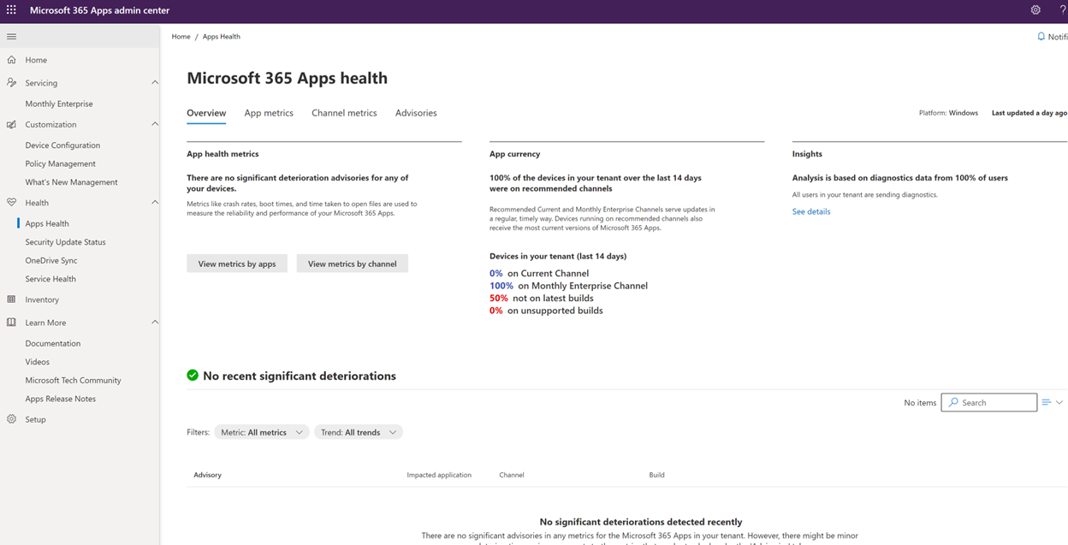
Task: Click the settings gear in the top bar
Action: tap(1035, 10)
